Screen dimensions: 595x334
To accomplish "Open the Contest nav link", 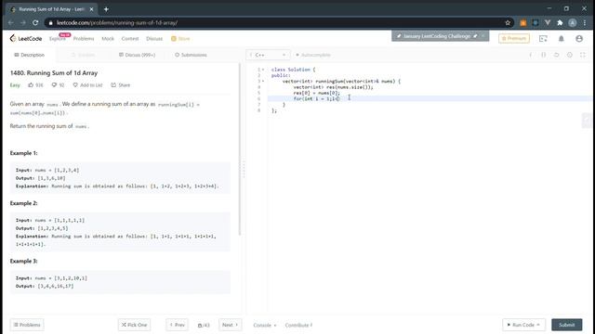I will point(130,39).
